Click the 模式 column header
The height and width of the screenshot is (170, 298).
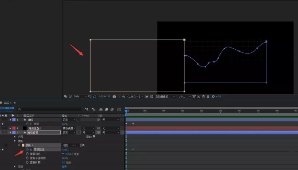(x=65, y=115)
